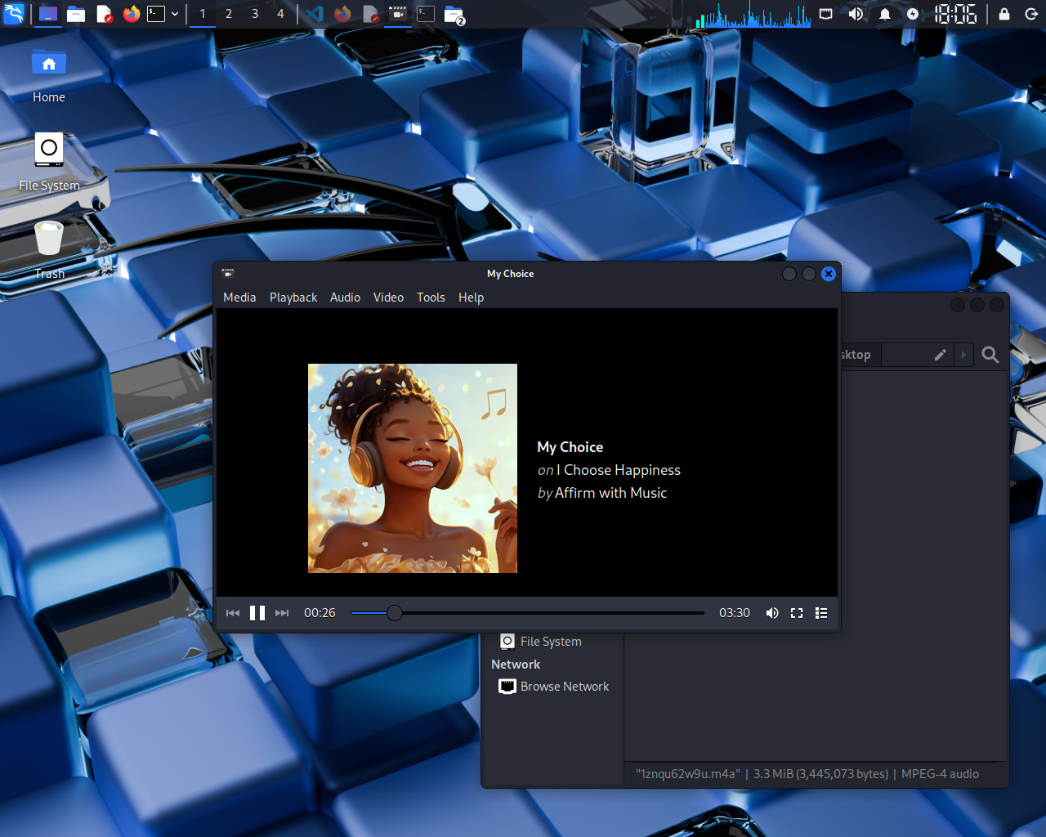Show the playlist via the list icon
This screenshot has width=1046, height=837.
pyautogui.click(x=821, y=613)
